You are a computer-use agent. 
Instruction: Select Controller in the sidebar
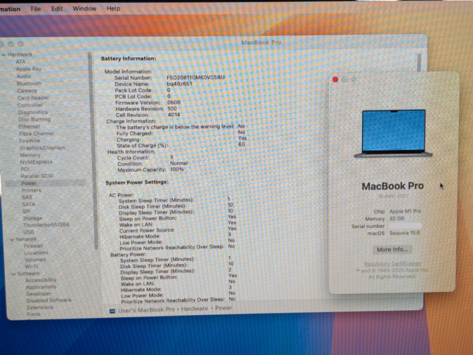click(30, 105)
